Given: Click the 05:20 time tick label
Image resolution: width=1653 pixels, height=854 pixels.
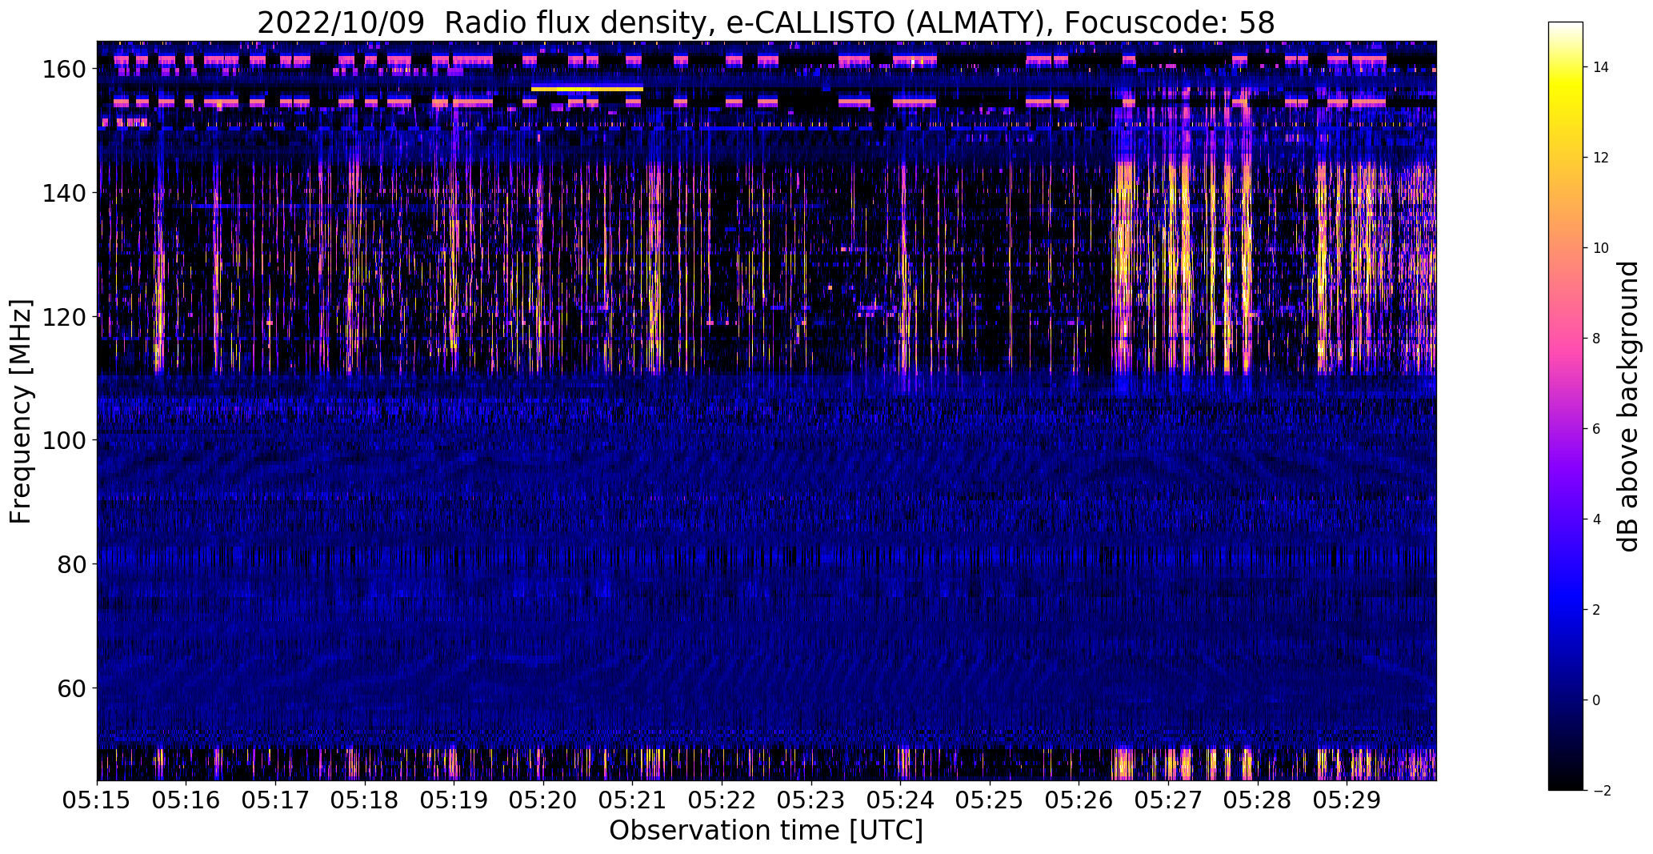Looking at the screenshot, I should point(543,800).
